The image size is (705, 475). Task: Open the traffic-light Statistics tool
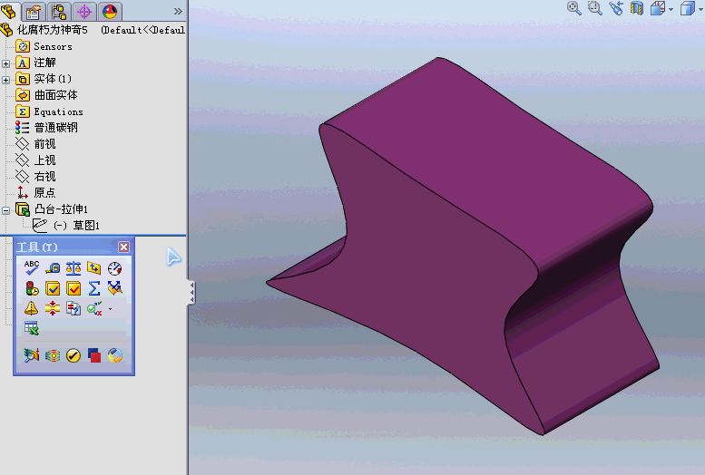point(32,288)
